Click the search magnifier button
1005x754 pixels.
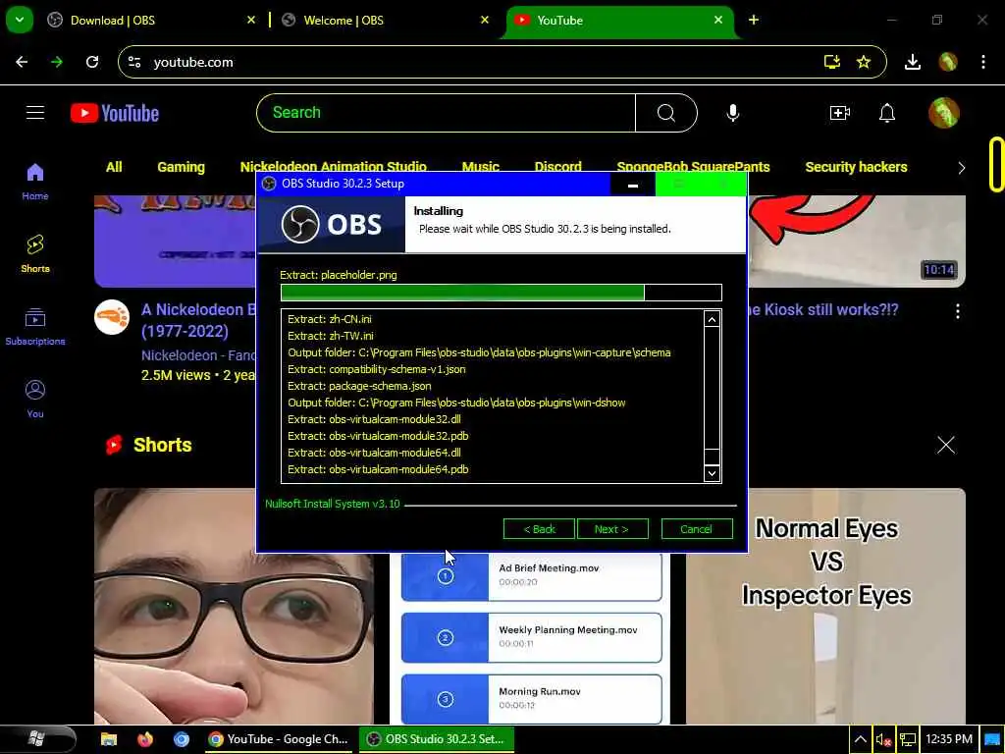click(x=666, y=113)
